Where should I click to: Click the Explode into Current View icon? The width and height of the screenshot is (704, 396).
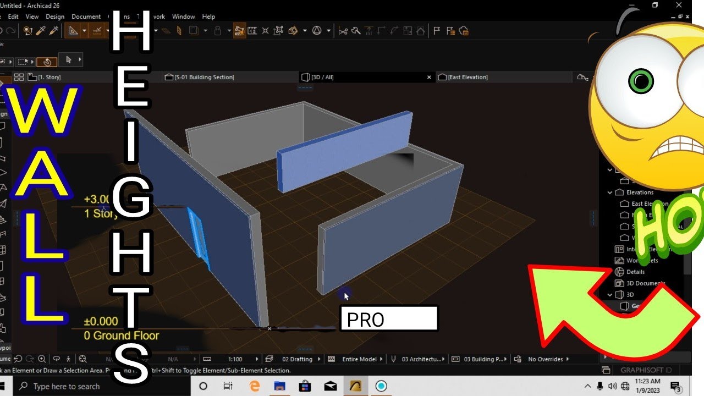266,31
